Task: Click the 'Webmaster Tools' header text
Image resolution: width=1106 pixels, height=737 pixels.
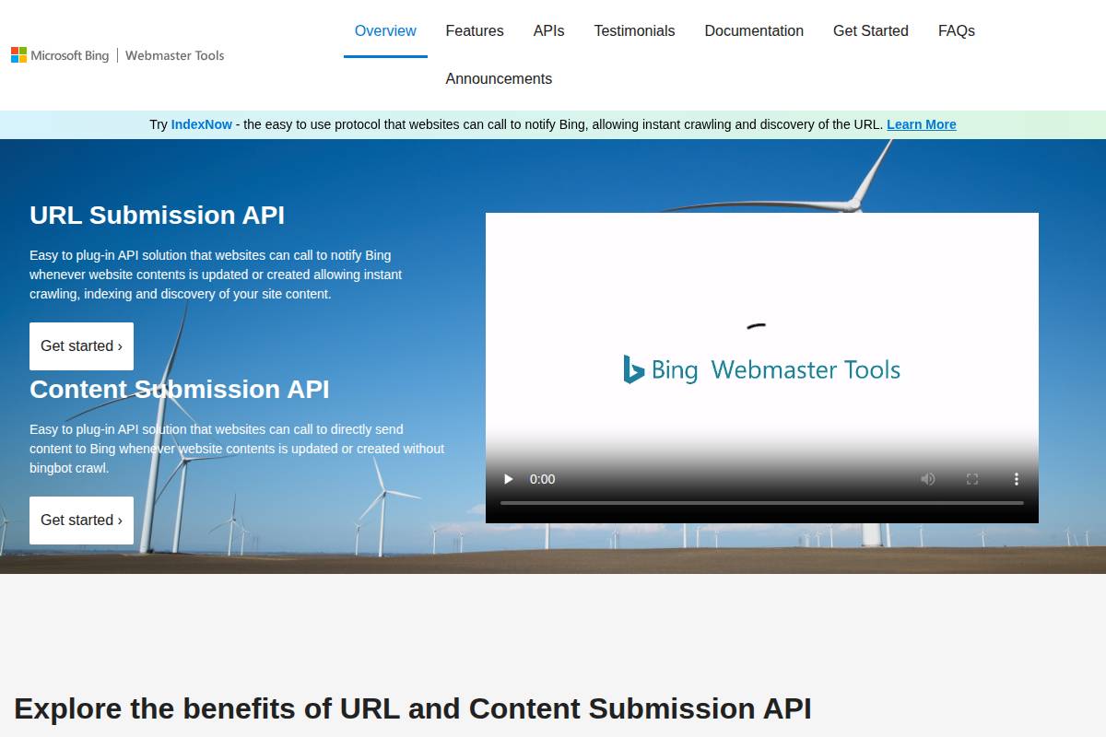Action: pyautogui.click(x=174, y=55)
